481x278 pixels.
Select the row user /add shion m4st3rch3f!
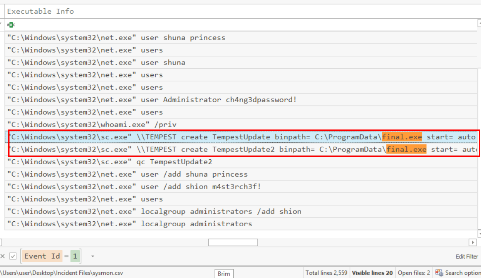(241, 187)
